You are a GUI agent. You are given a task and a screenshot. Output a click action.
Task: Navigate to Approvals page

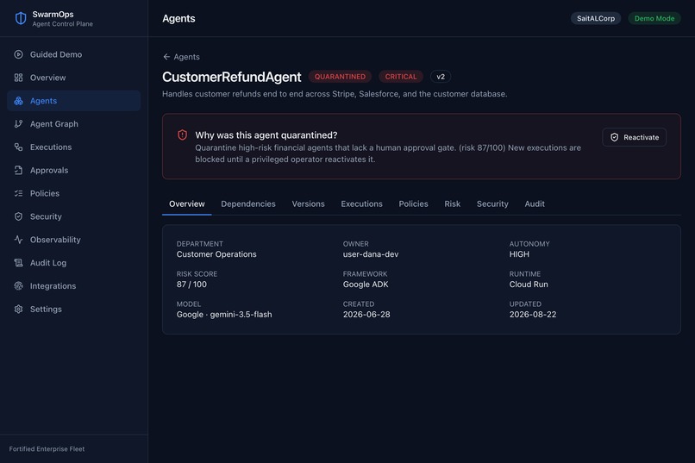[73, 170]
